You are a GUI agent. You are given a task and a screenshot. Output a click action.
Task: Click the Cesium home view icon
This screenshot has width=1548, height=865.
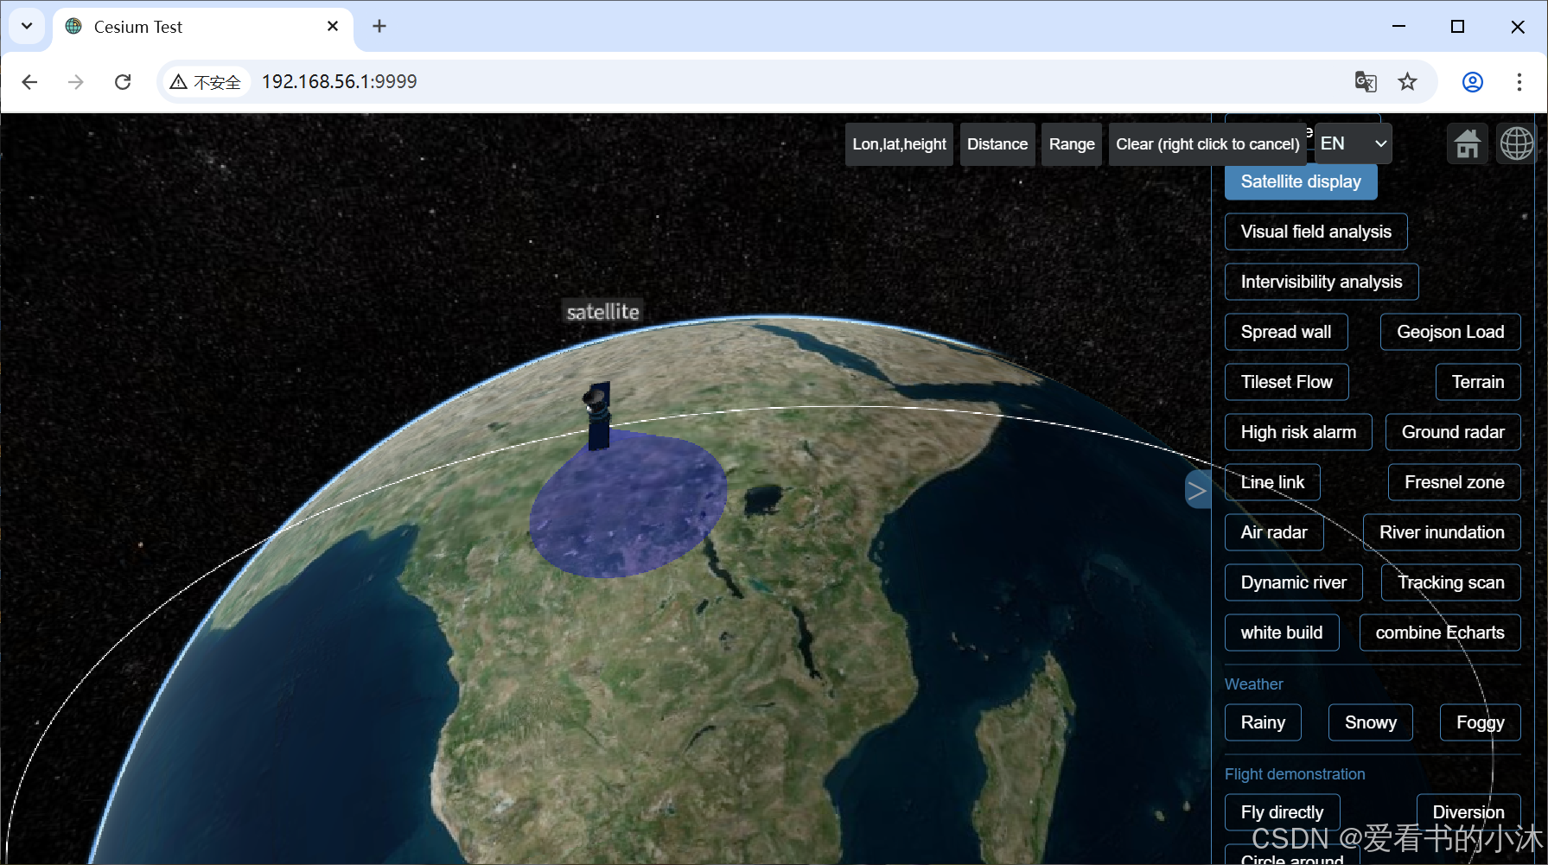pyautogui.click(x=1467, y=143)
